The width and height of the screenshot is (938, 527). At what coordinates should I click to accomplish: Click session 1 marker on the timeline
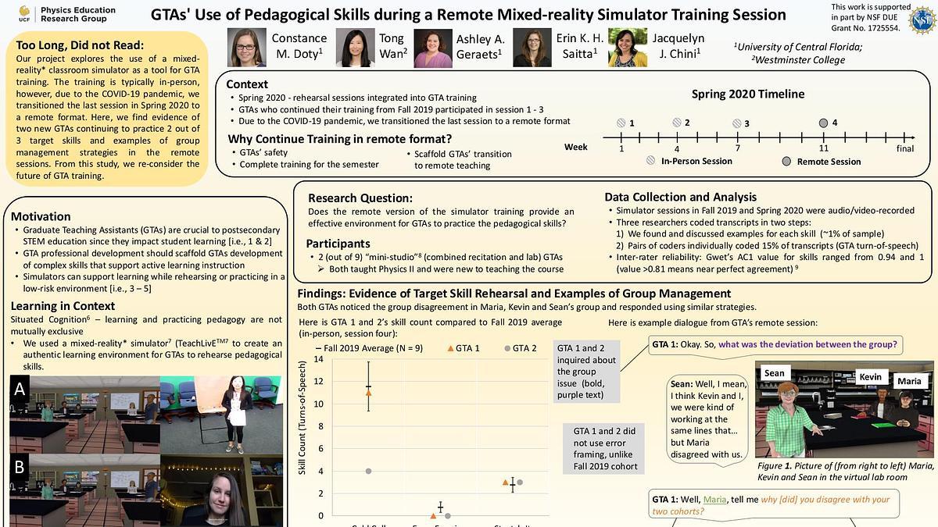point(621,123)
